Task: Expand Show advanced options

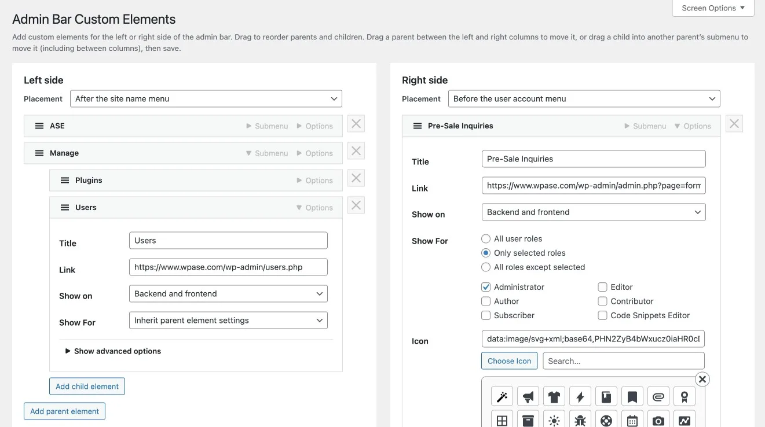Action: point(114,351)
